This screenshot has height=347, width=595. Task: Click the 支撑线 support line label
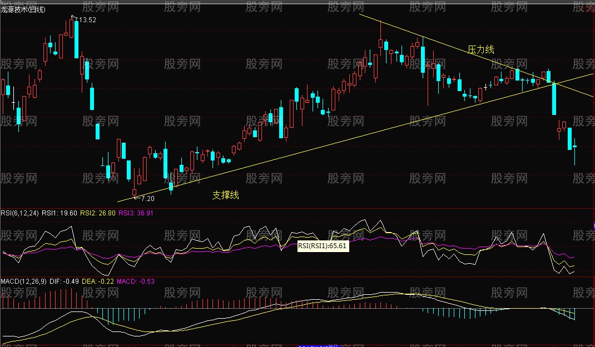click(x=225, y=195)
